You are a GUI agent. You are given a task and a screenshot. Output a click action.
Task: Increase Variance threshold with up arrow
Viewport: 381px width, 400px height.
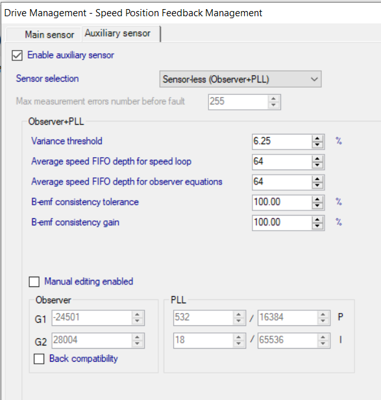(317, 138)
